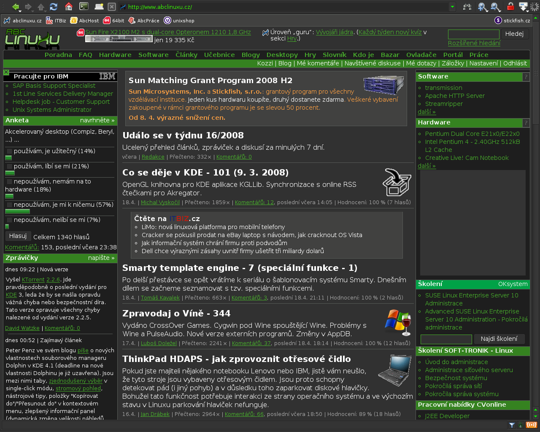540x432 pixels.
Task: Click the filter funnel status icon
Action: 512,425
